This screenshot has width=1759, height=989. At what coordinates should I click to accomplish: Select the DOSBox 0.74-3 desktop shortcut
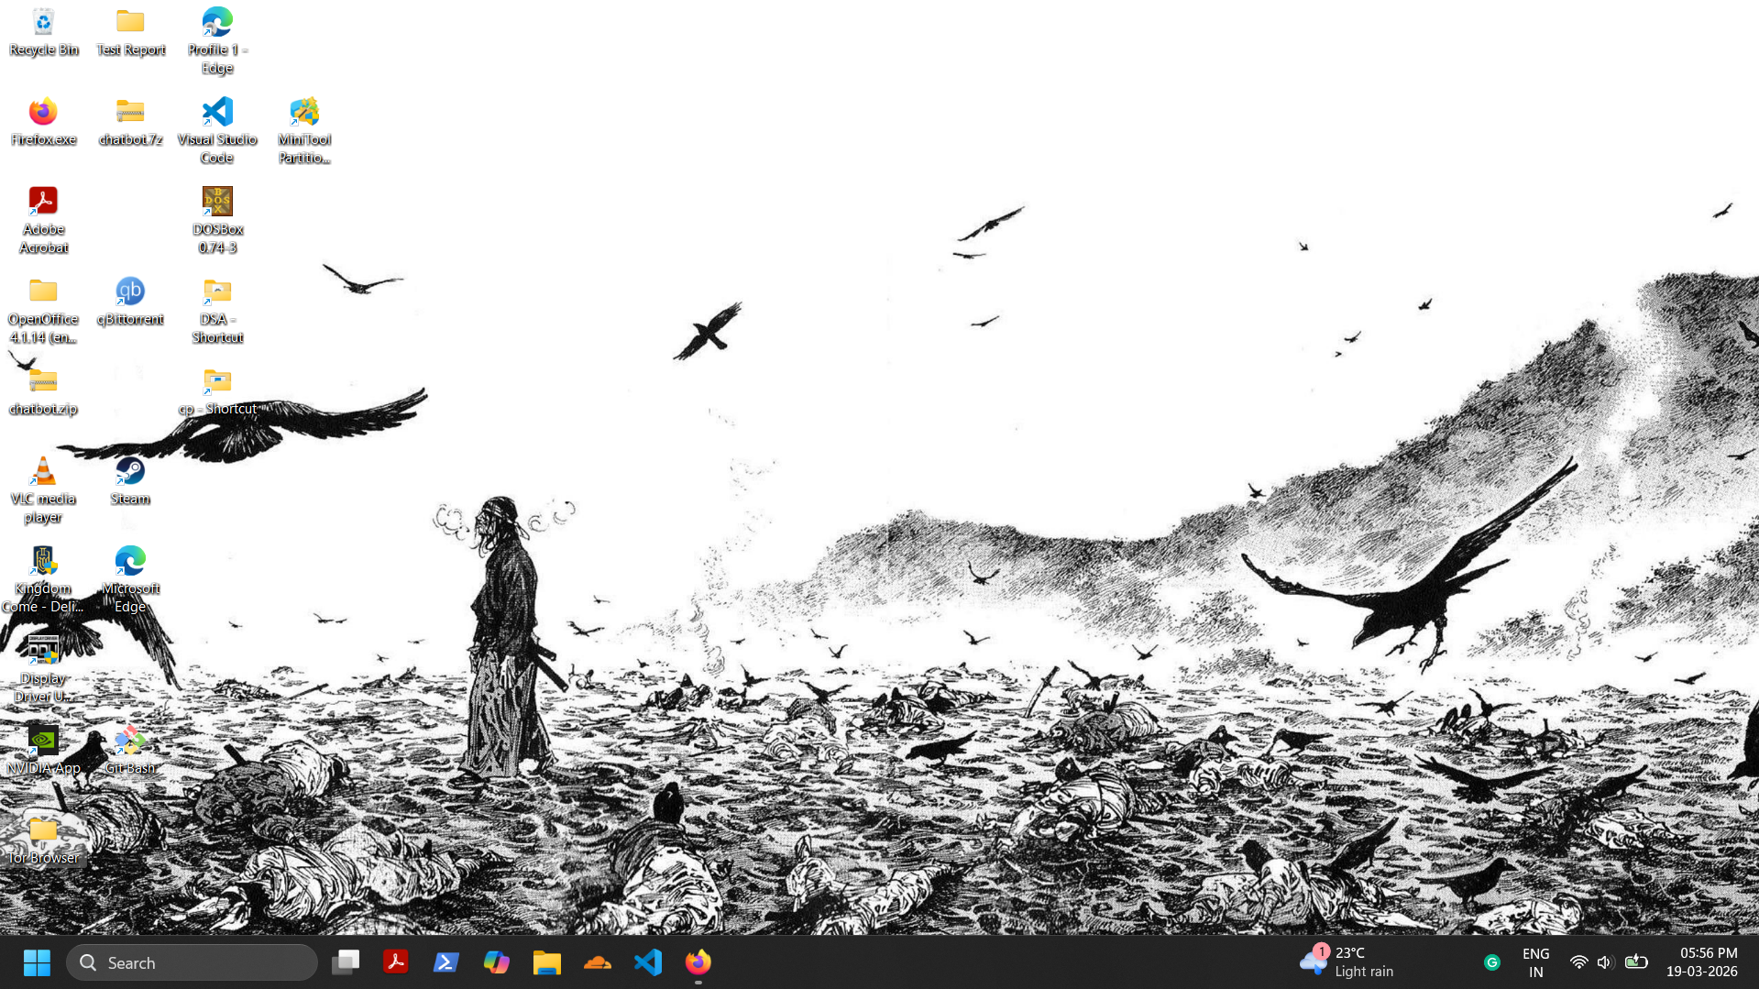tap(217, 219)
